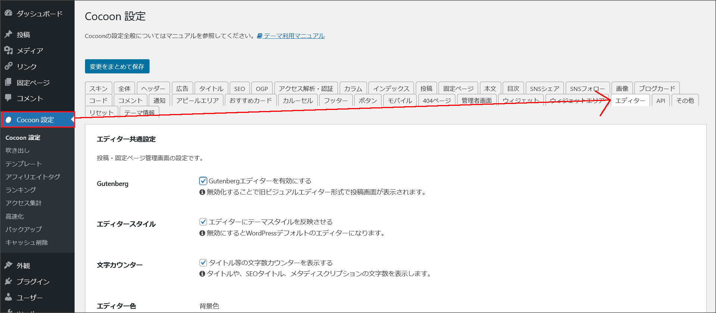
Task: Open the おすすめカード tab
Action: click(251, 100)
